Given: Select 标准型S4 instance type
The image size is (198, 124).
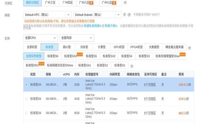Looking at the screenshot, I should point(127,56).
